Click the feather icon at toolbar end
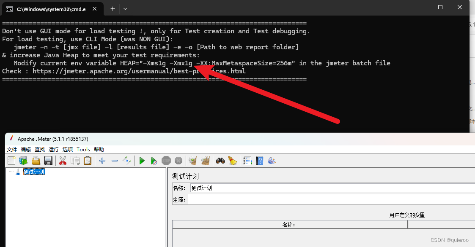This screenshot has width=475, height=247. [x=272, y=161]
